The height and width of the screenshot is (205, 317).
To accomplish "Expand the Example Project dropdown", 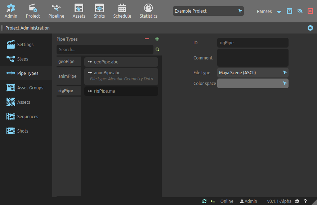I will (x=208, y=11).
